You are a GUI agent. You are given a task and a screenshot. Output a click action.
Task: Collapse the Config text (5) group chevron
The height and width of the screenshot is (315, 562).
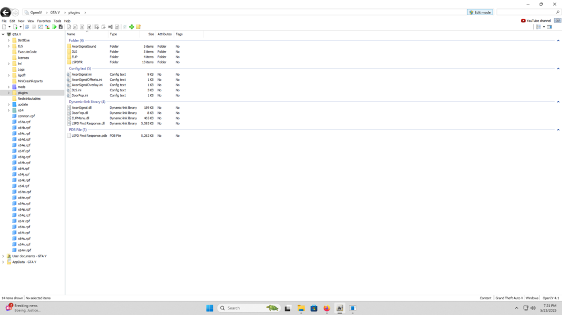coord(558,68)
